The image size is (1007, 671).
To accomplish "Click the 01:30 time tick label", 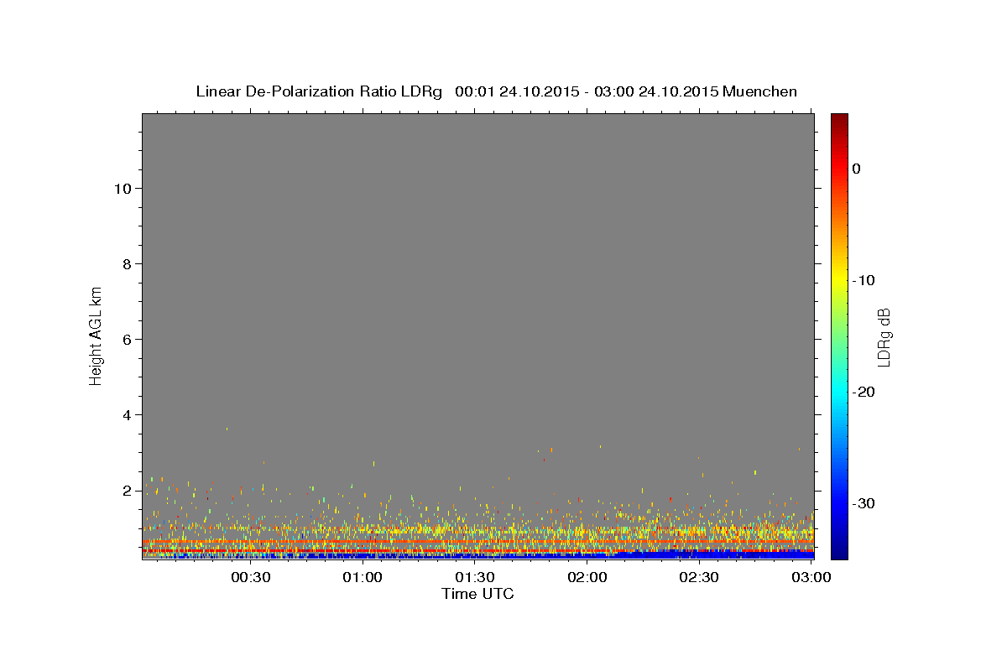I will 475,577.
